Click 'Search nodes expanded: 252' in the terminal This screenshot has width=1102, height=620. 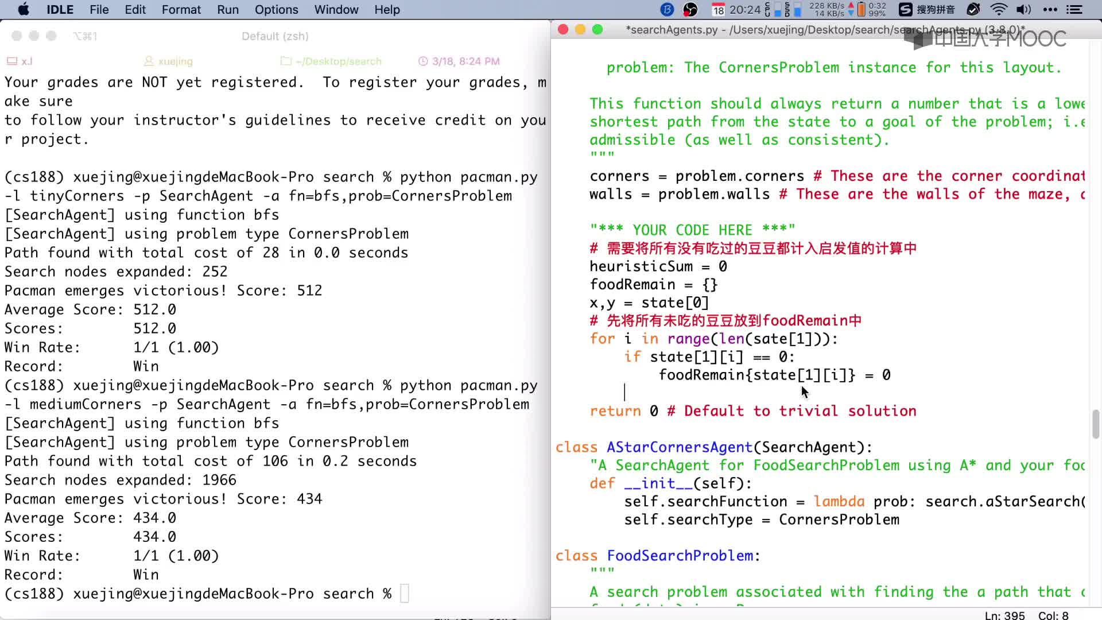pos(116,272)
